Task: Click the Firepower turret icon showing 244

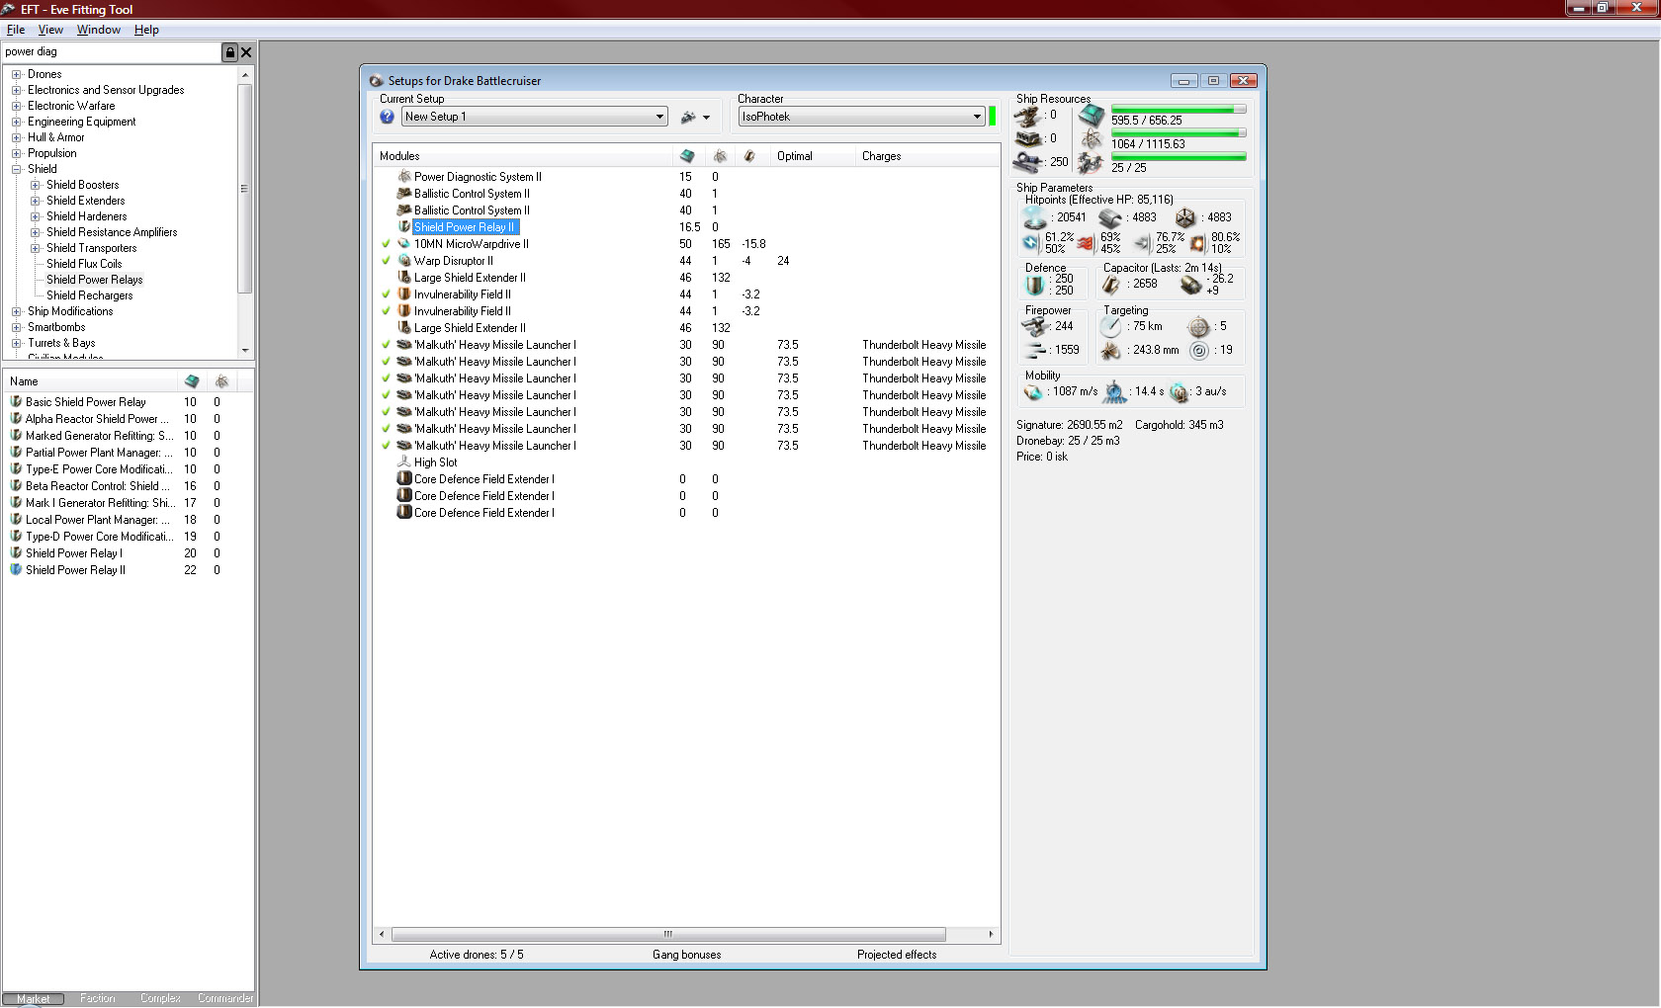Action: pyautogui.click(x=1034, y=326)
